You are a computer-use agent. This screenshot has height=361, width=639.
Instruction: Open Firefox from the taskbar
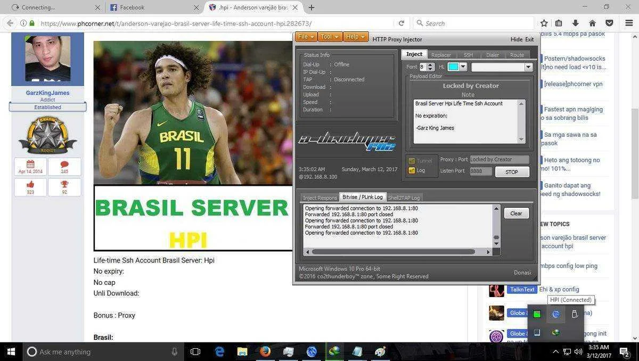click(x=265, y=351)
